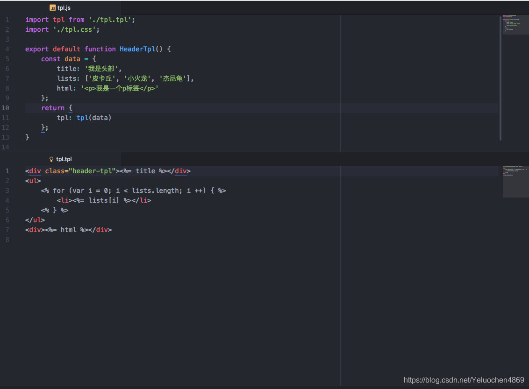The image size is (529, 389).
Task: Click the HeaderTpl function name
Action: click(137, 49)
